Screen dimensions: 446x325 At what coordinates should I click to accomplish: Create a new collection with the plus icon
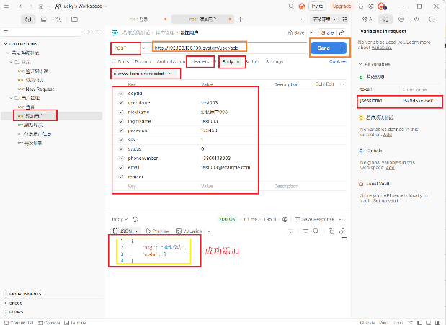pyautogui.click(x=88, y=32)
